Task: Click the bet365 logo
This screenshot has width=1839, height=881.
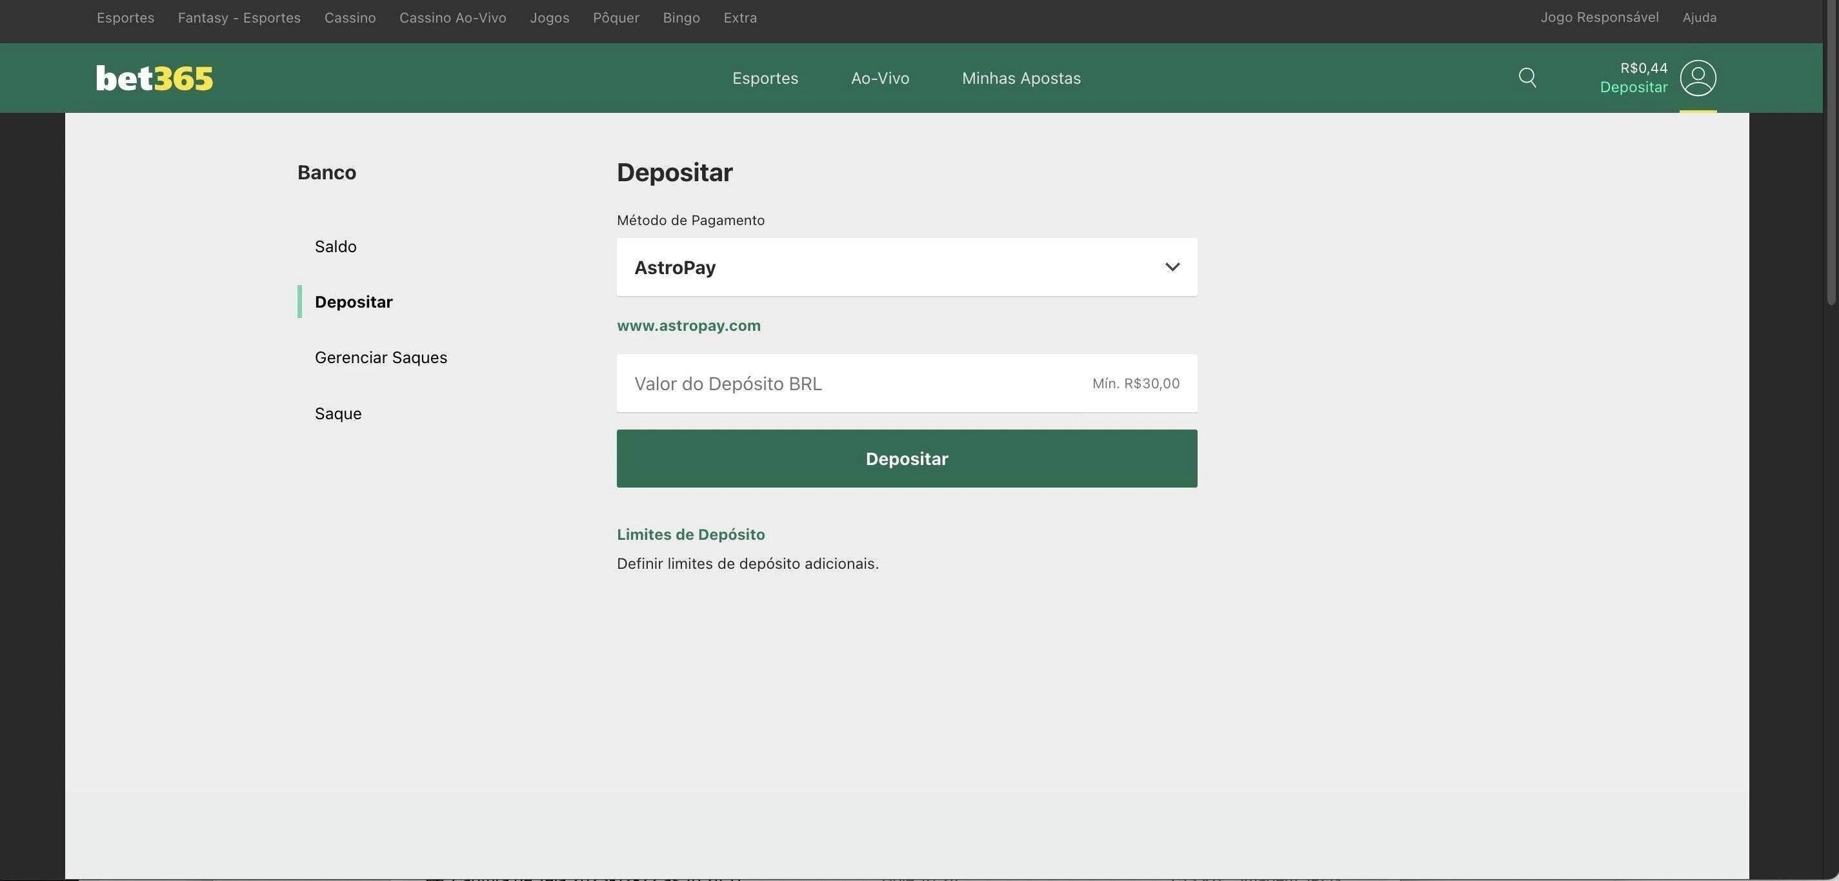Action: click(x=155, y=78)
